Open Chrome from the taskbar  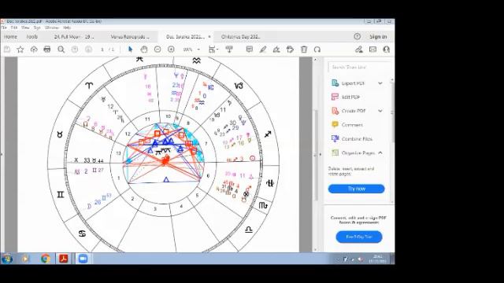point(46,259)
